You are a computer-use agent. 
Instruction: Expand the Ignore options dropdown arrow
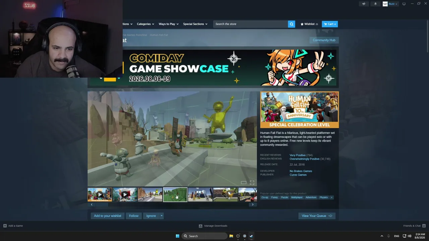[162, 216]
